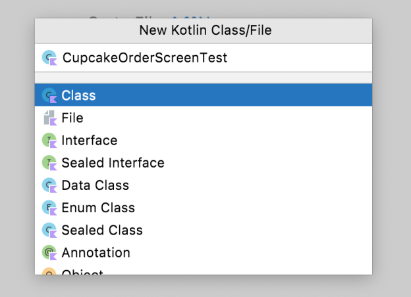Pick Interface as the kind

pyautogui.click(x=90, y=141)
